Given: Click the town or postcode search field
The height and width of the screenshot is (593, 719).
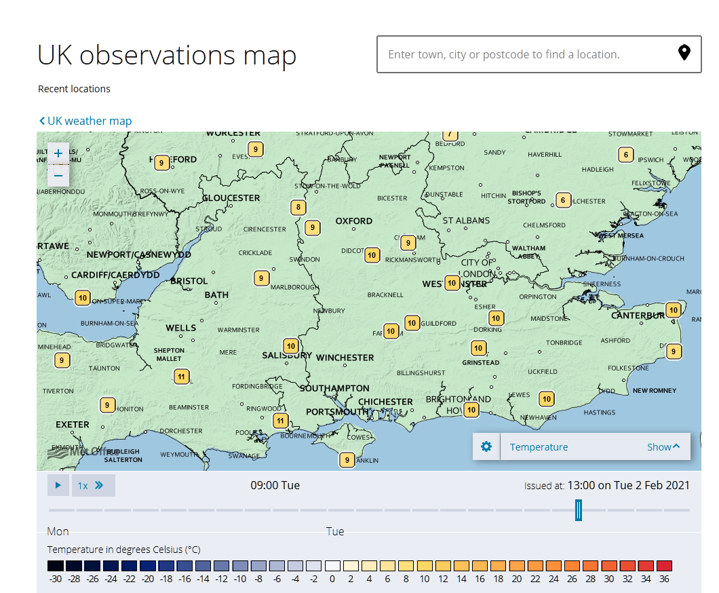Looking at the screenshot, I should (529, 54).
